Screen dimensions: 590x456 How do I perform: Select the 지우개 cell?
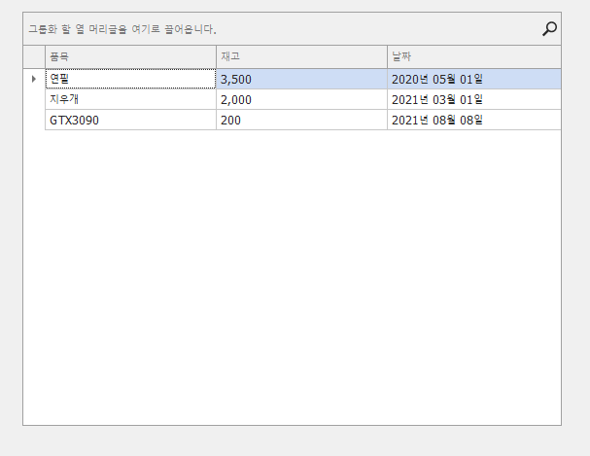(130, 99)
